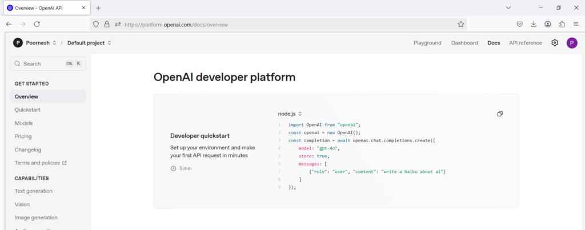Select the Overview sidebar item
Image resolution: width=585 pixels, height=230 pixels.
click(x=48, y=96)
